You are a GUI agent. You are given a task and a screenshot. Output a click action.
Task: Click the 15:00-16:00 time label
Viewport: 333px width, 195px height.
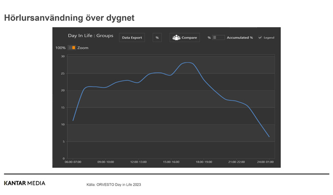[x=171, y=162]
